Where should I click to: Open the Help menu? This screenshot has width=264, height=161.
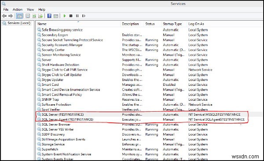point(42,10)
